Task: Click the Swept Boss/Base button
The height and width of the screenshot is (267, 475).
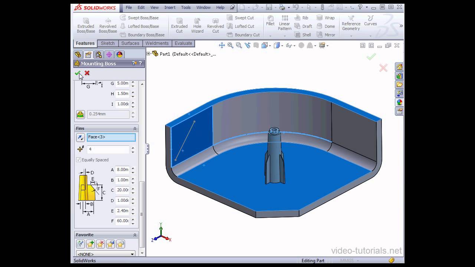Action: [140, 18]
